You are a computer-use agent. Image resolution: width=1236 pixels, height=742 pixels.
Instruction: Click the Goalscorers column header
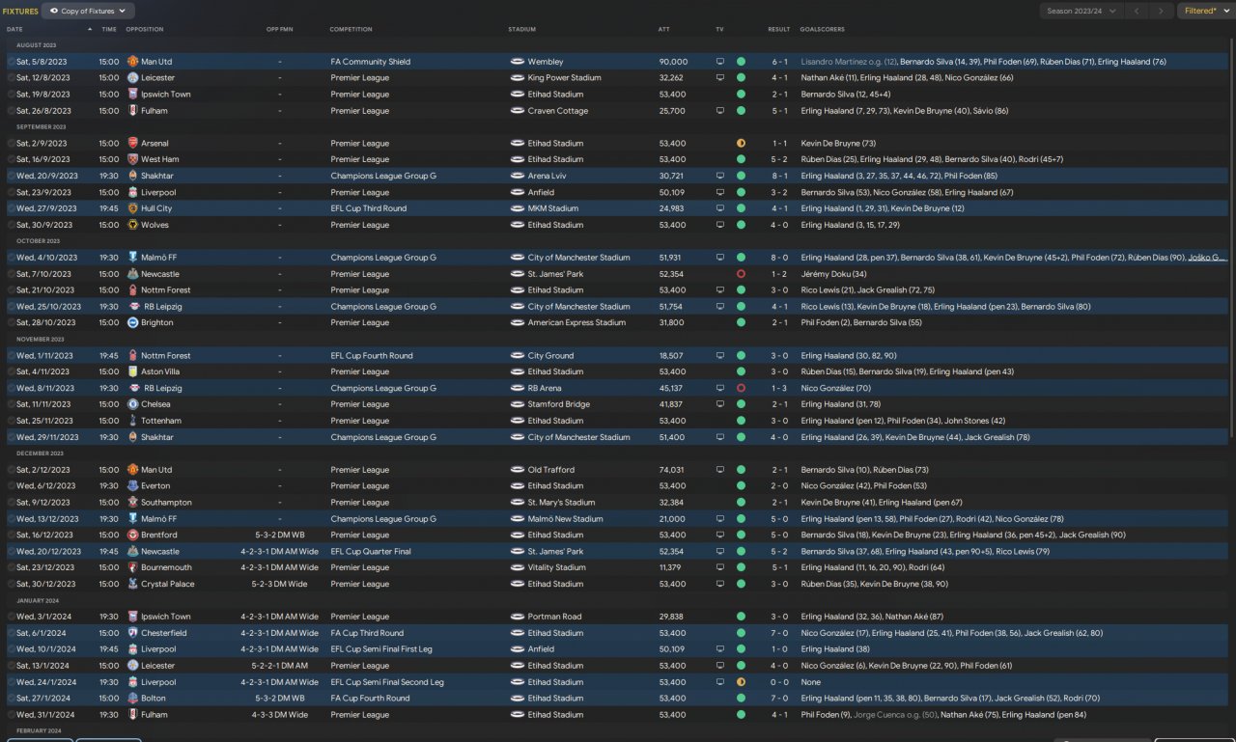coord(821,30)
